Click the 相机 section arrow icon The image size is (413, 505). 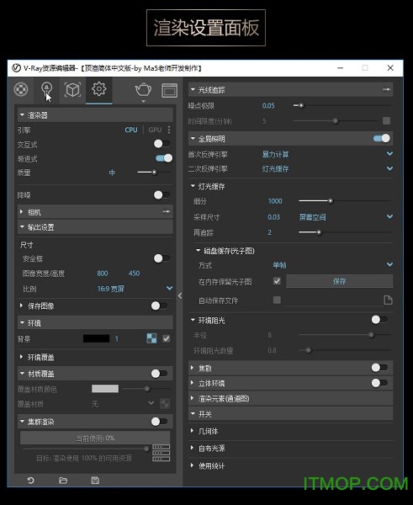tap(166, 211)
